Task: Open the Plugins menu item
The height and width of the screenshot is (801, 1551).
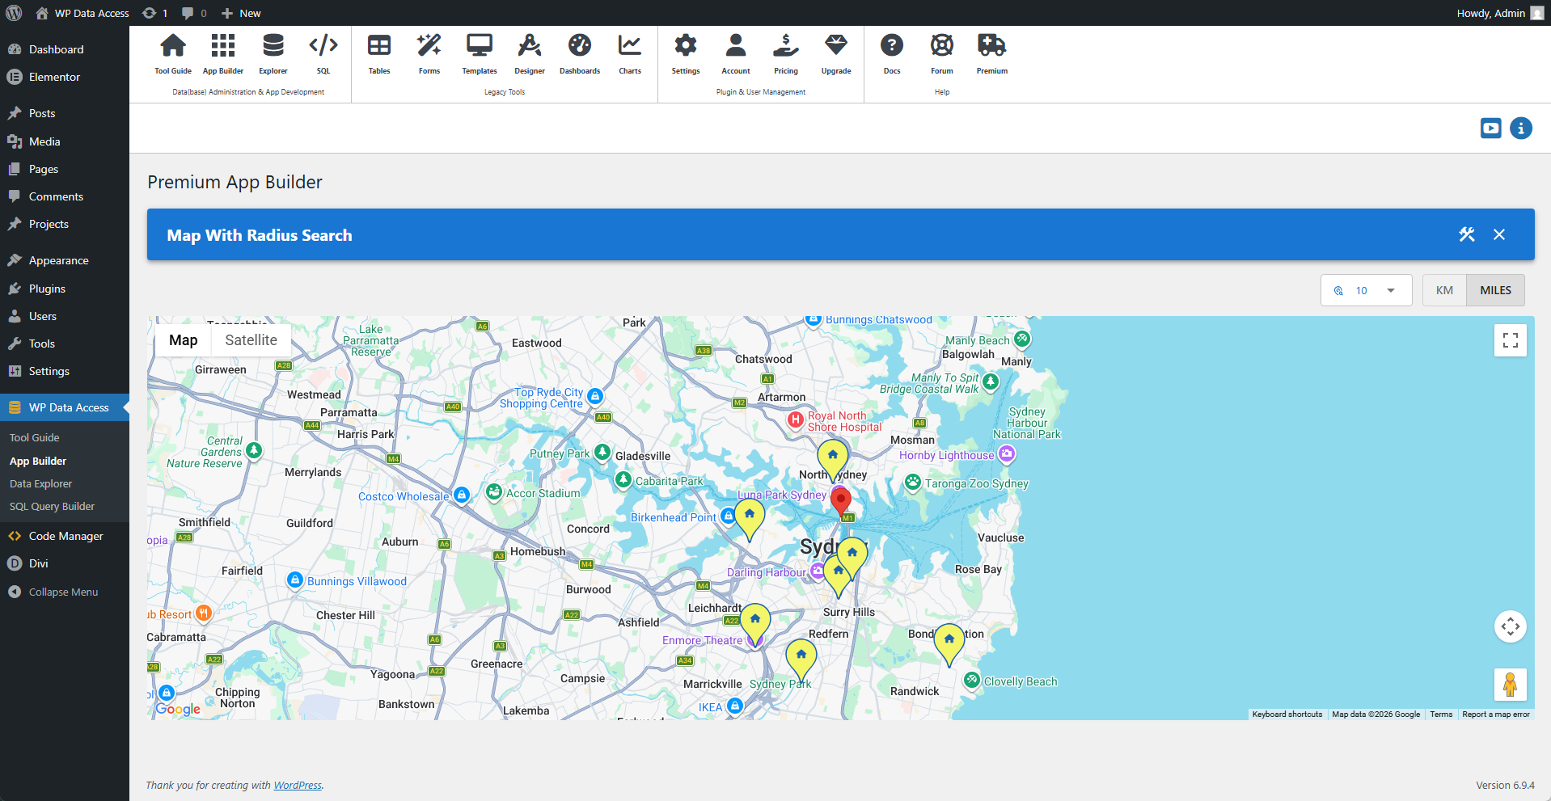Action: [x=47, y=289]
